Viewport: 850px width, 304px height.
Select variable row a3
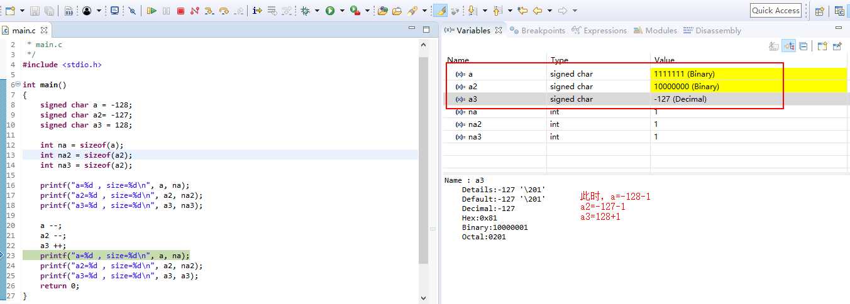646,99
